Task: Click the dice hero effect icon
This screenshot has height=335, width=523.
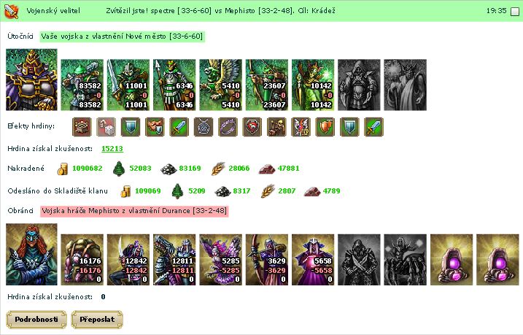Action: (106, 127)
